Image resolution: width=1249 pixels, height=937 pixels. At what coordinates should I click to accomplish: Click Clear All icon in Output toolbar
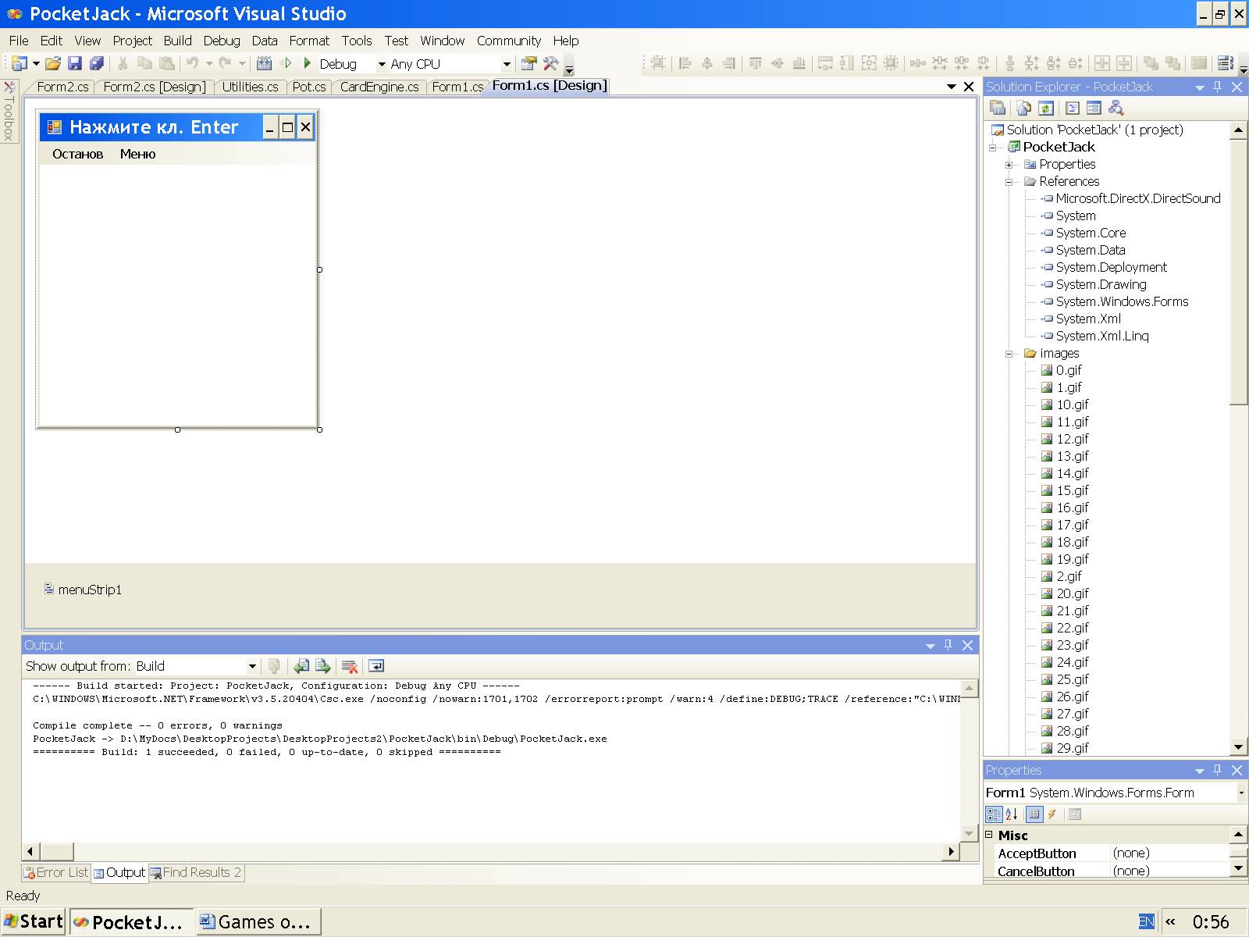tap(349, 666)
